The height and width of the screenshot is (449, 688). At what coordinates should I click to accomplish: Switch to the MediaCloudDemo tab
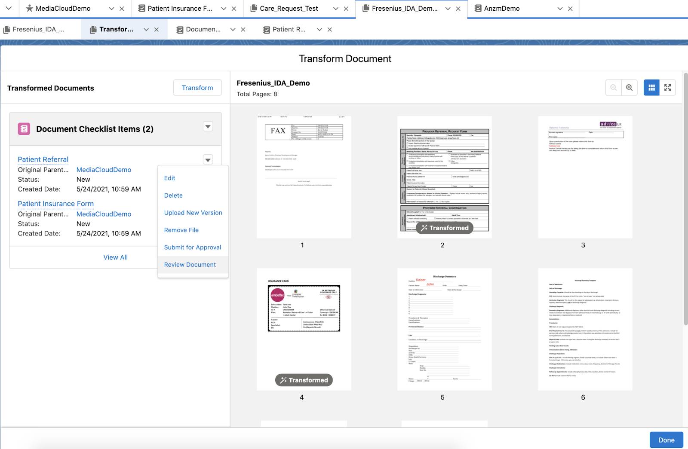63,8
